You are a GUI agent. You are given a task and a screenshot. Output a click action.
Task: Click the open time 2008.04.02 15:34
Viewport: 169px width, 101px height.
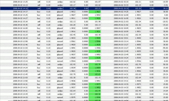click(x=20, y=22)
